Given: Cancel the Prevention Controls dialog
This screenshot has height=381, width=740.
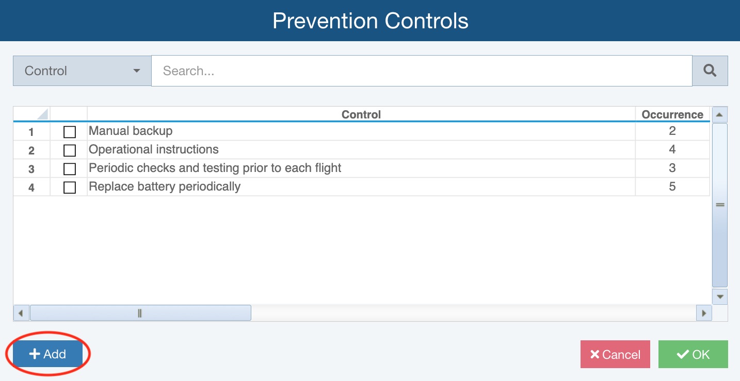Looking at the screenshot, I should click(x=615, y=354).
